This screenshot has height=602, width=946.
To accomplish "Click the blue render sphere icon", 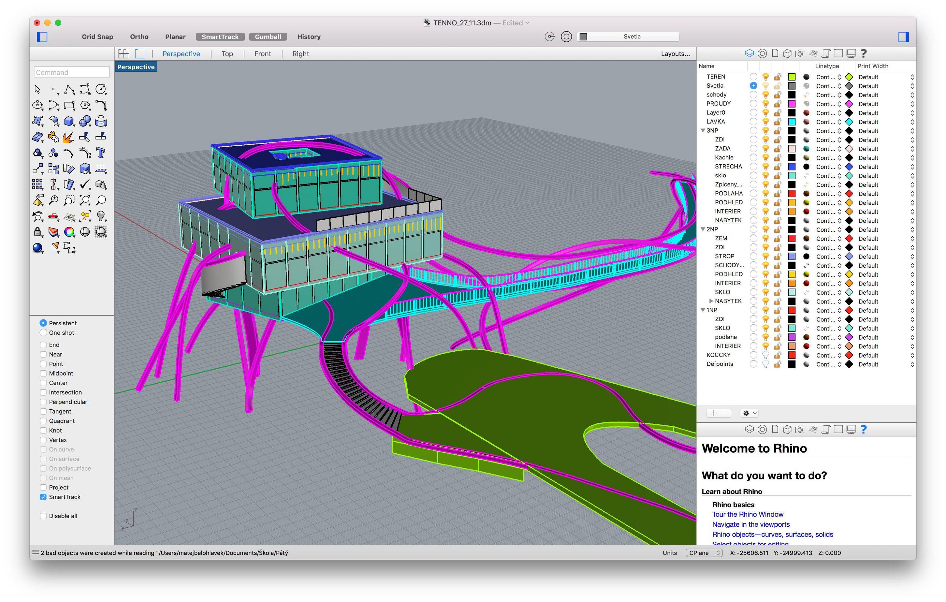I will pyautogui.click(x=37, y=248).
